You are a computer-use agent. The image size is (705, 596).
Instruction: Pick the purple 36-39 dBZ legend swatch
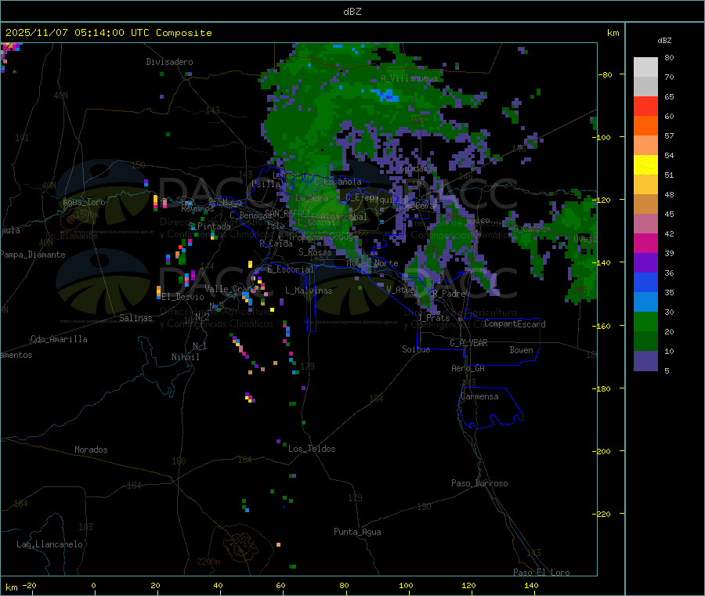[x=645, y=263]
